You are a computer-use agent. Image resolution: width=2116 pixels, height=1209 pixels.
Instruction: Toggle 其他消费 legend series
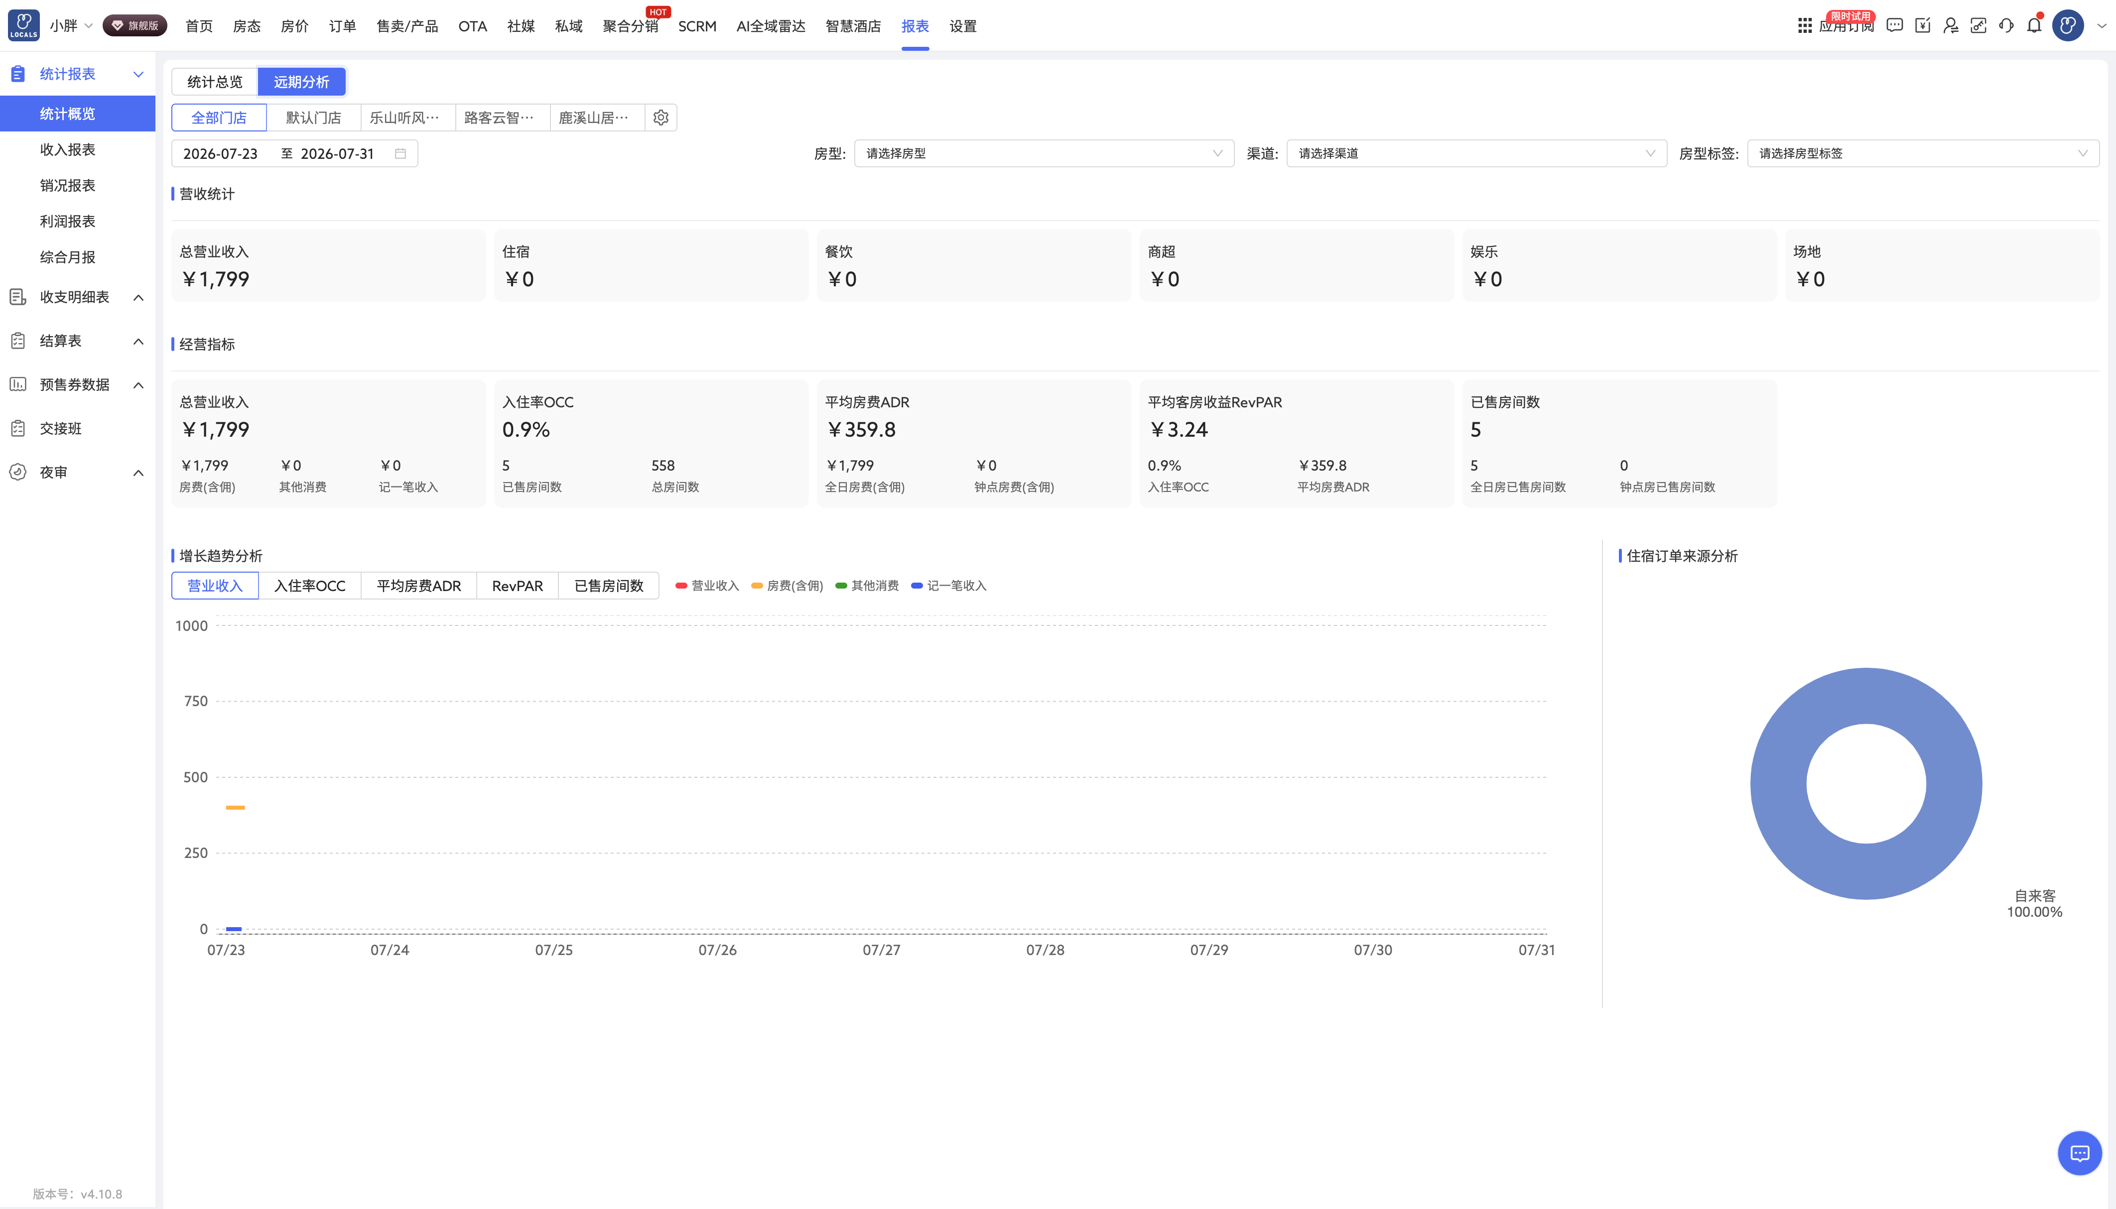867,586
